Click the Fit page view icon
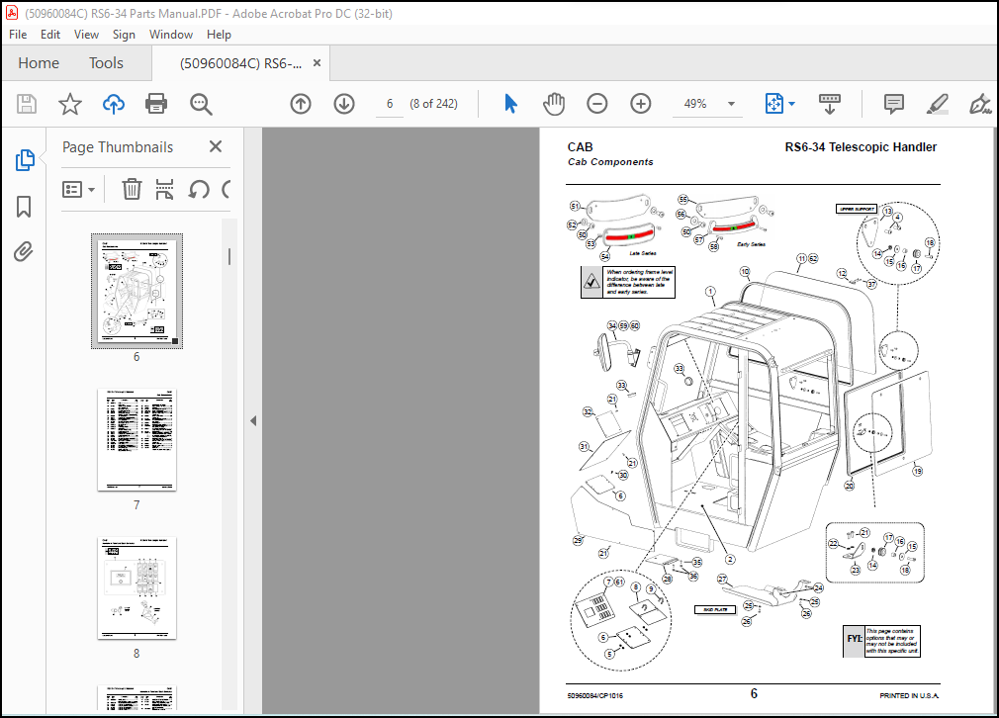 (x=774, y=104)
